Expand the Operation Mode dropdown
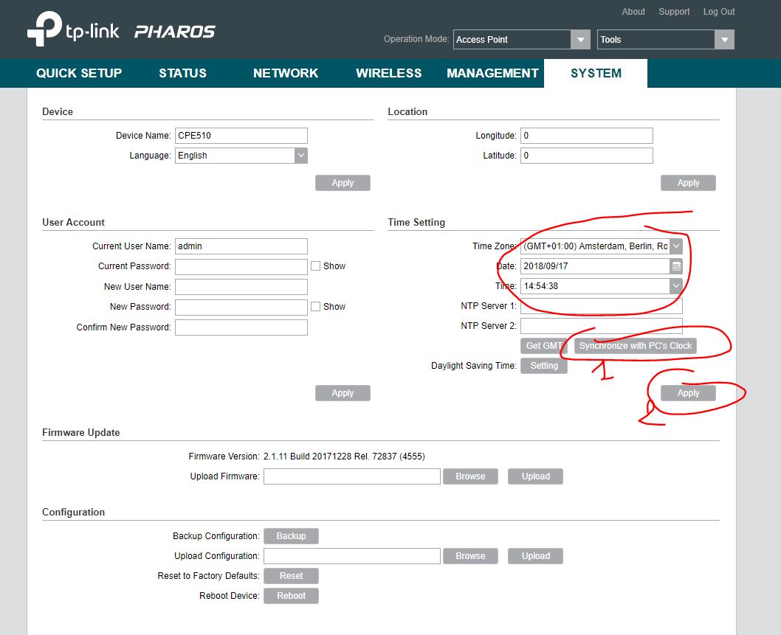781x635 pixels. pos(581,40)
